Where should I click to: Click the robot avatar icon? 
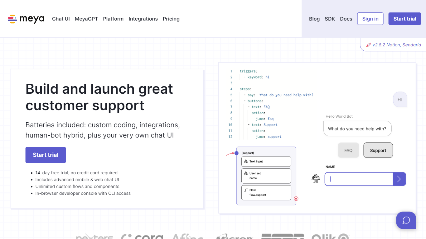tap(316, 178)
